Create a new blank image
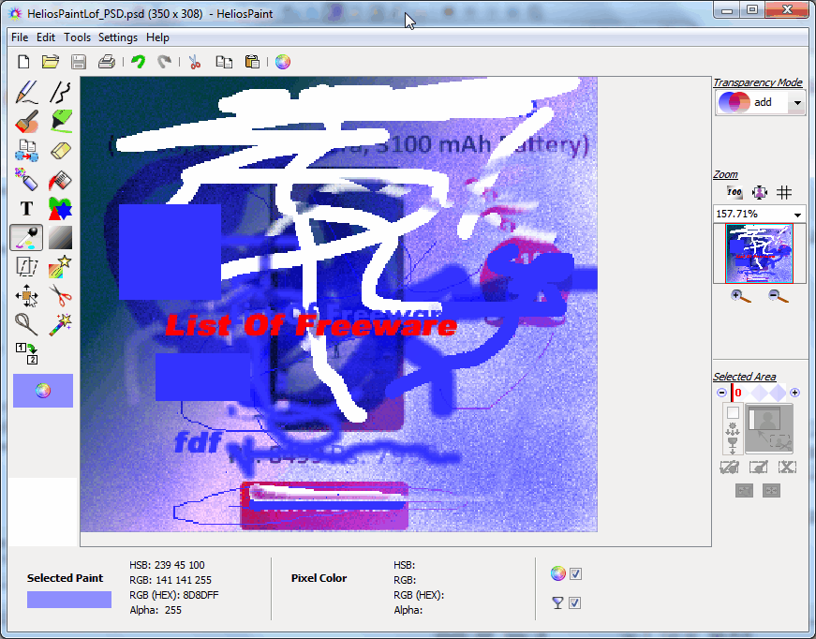 pyautogui.click(x=23, y=62)
